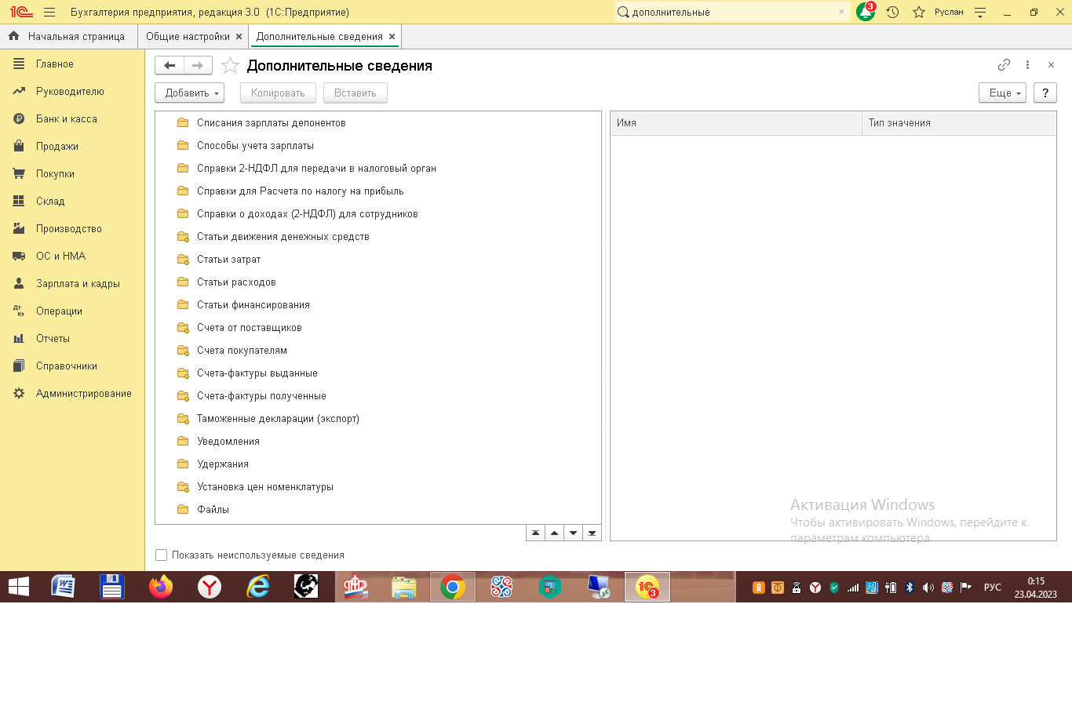Open the Руководителю section
The height and width of the screenshot is (706, 1072).
click(70, 91)
